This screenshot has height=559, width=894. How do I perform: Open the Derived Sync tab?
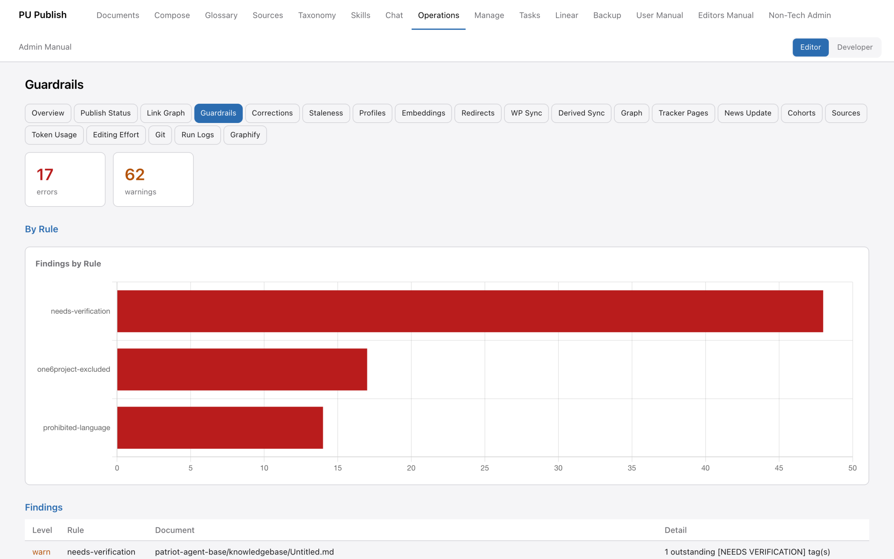pyautogui.click(x=581, y=113)
